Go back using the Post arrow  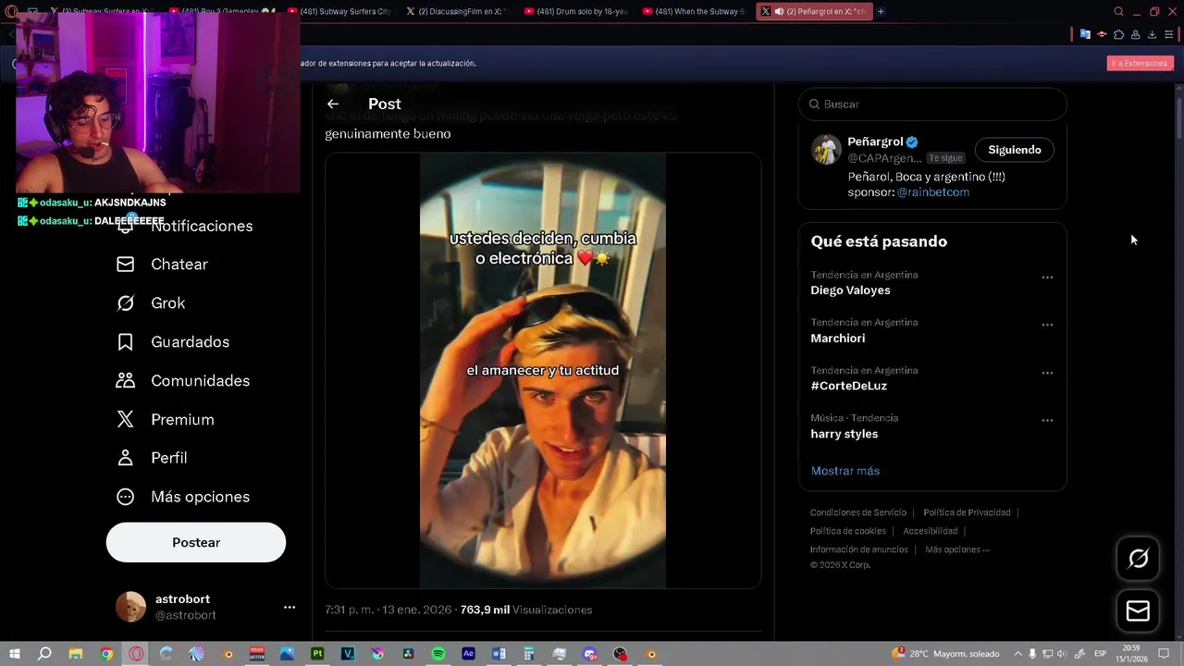(333, 104)
